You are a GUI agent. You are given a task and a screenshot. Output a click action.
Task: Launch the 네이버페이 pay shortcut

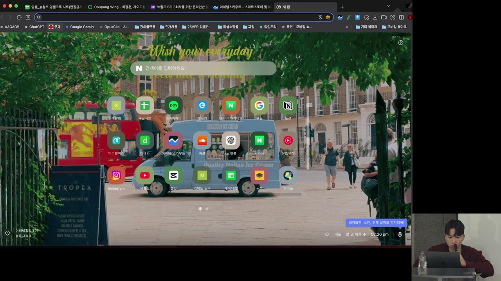point(173,105)
